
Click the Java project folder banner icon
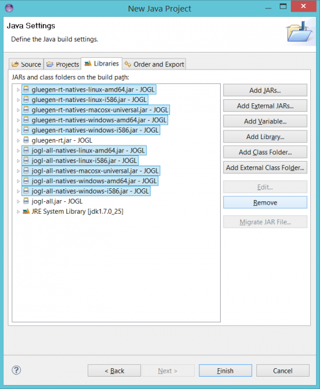click(x=299, y=32)
